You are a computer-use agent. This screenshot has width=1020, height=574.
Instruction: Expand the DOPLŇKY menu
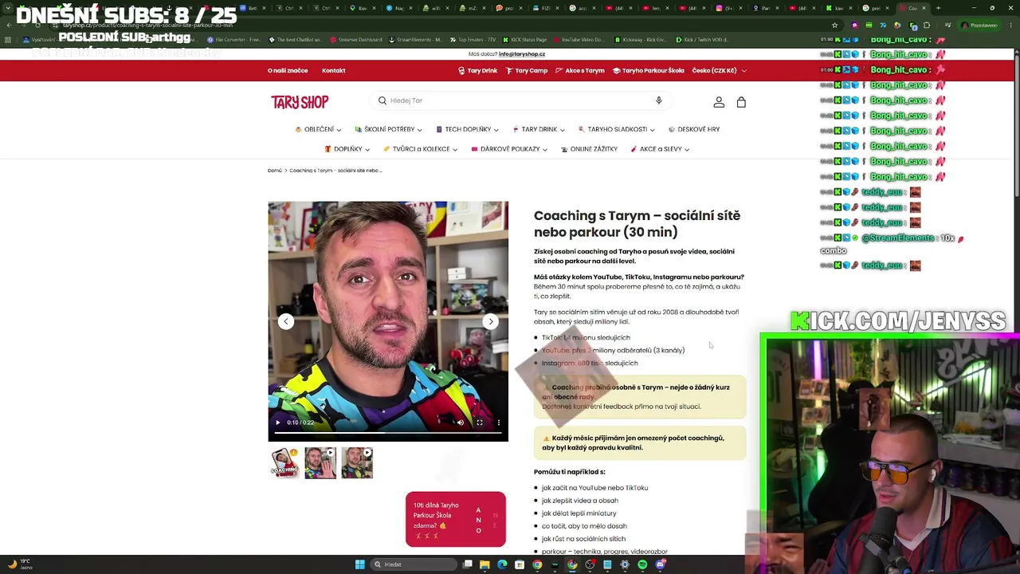click(x=347, y=149)
